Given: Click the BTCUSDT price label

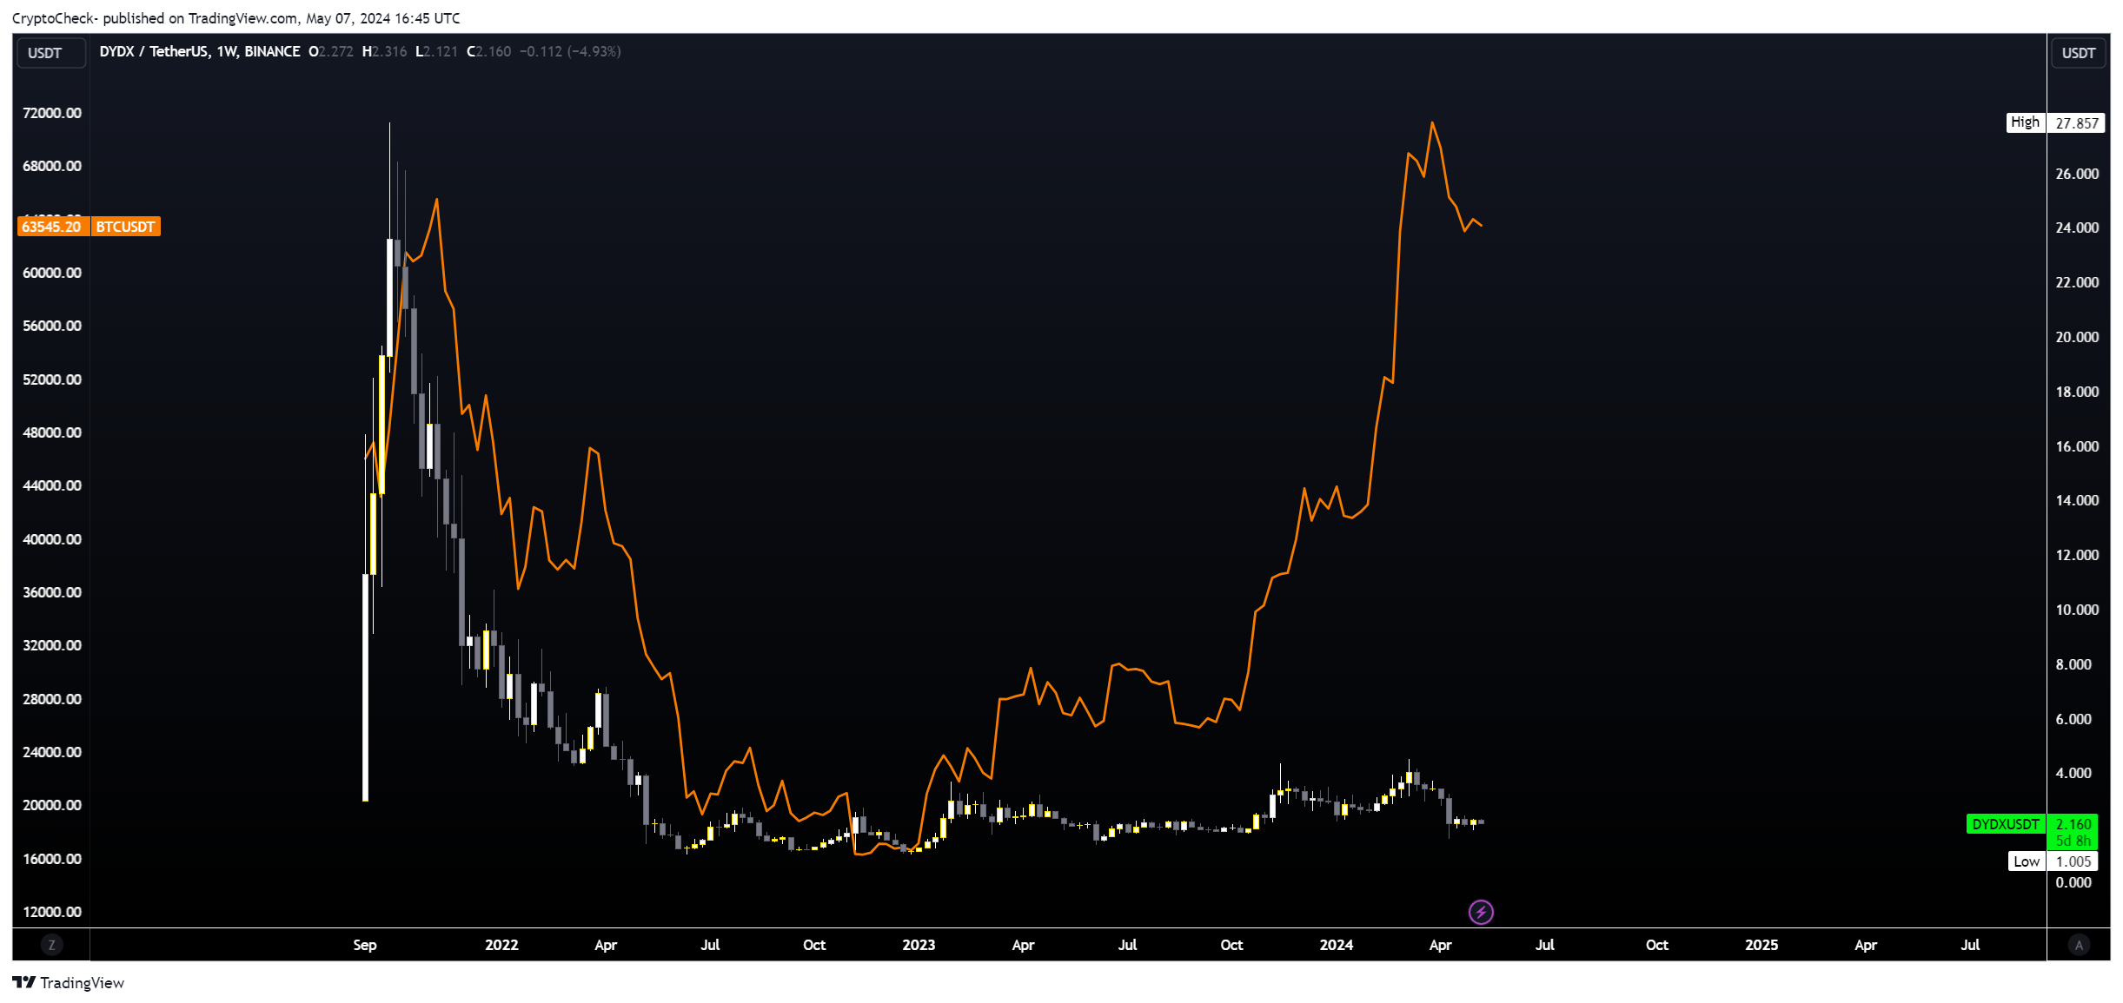Looking at the screenshot, I should coord(126,227).
